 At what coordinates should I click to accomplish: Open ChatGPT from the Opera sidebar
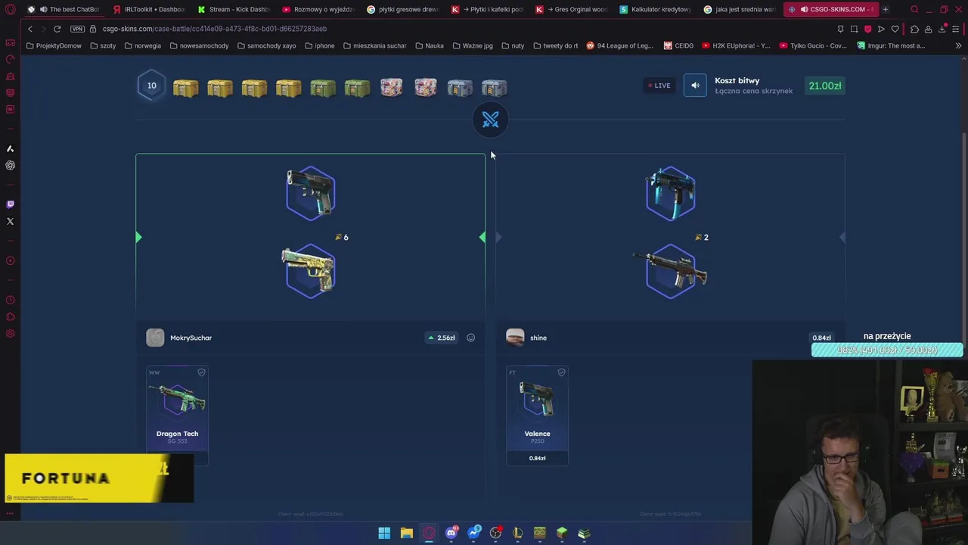tap(10, 165)
